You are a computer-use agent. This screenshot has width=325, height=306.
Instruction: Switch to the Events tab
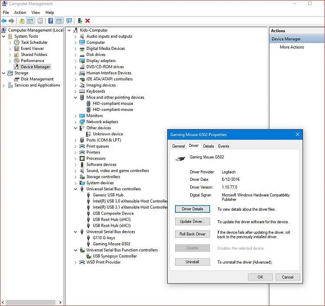pyautogui.click(x=224, y=146)
